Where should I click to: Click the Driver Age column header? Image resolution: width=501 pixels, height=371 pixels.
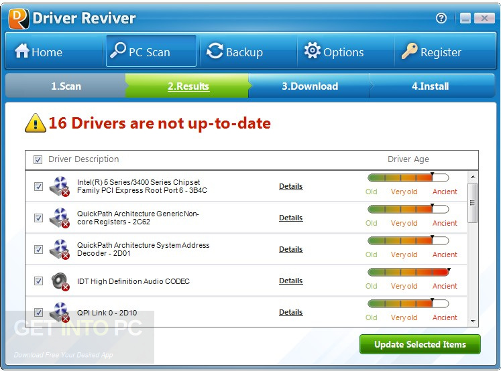click(x=408, y=159)
